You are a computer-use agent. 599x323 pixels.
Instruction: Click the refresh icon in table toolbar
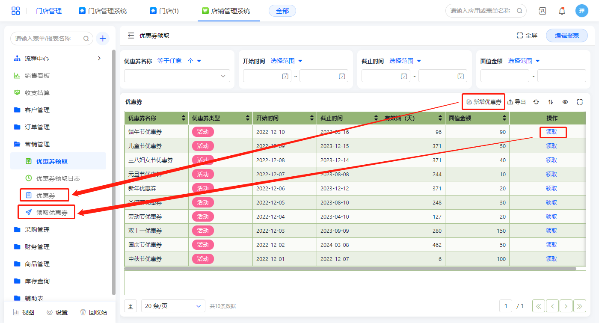pos(536,102)
